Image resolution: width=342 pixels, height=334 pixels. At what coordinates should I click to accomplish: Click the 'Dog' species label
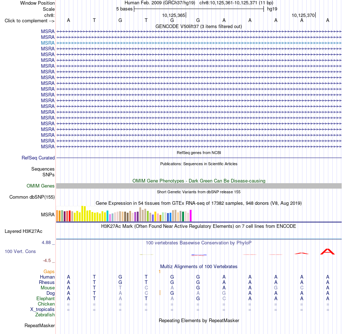coord(50,293)
